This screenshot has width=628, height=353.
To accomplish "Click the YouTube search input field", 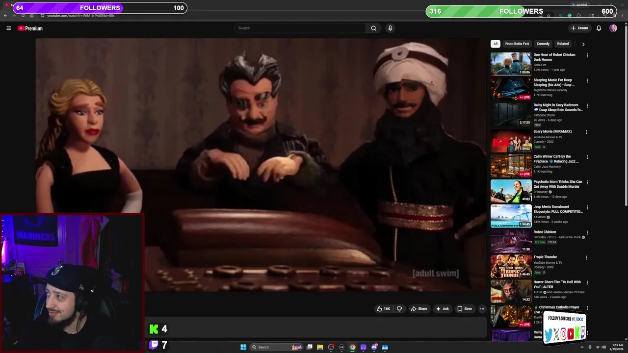I will coord(300,28).
